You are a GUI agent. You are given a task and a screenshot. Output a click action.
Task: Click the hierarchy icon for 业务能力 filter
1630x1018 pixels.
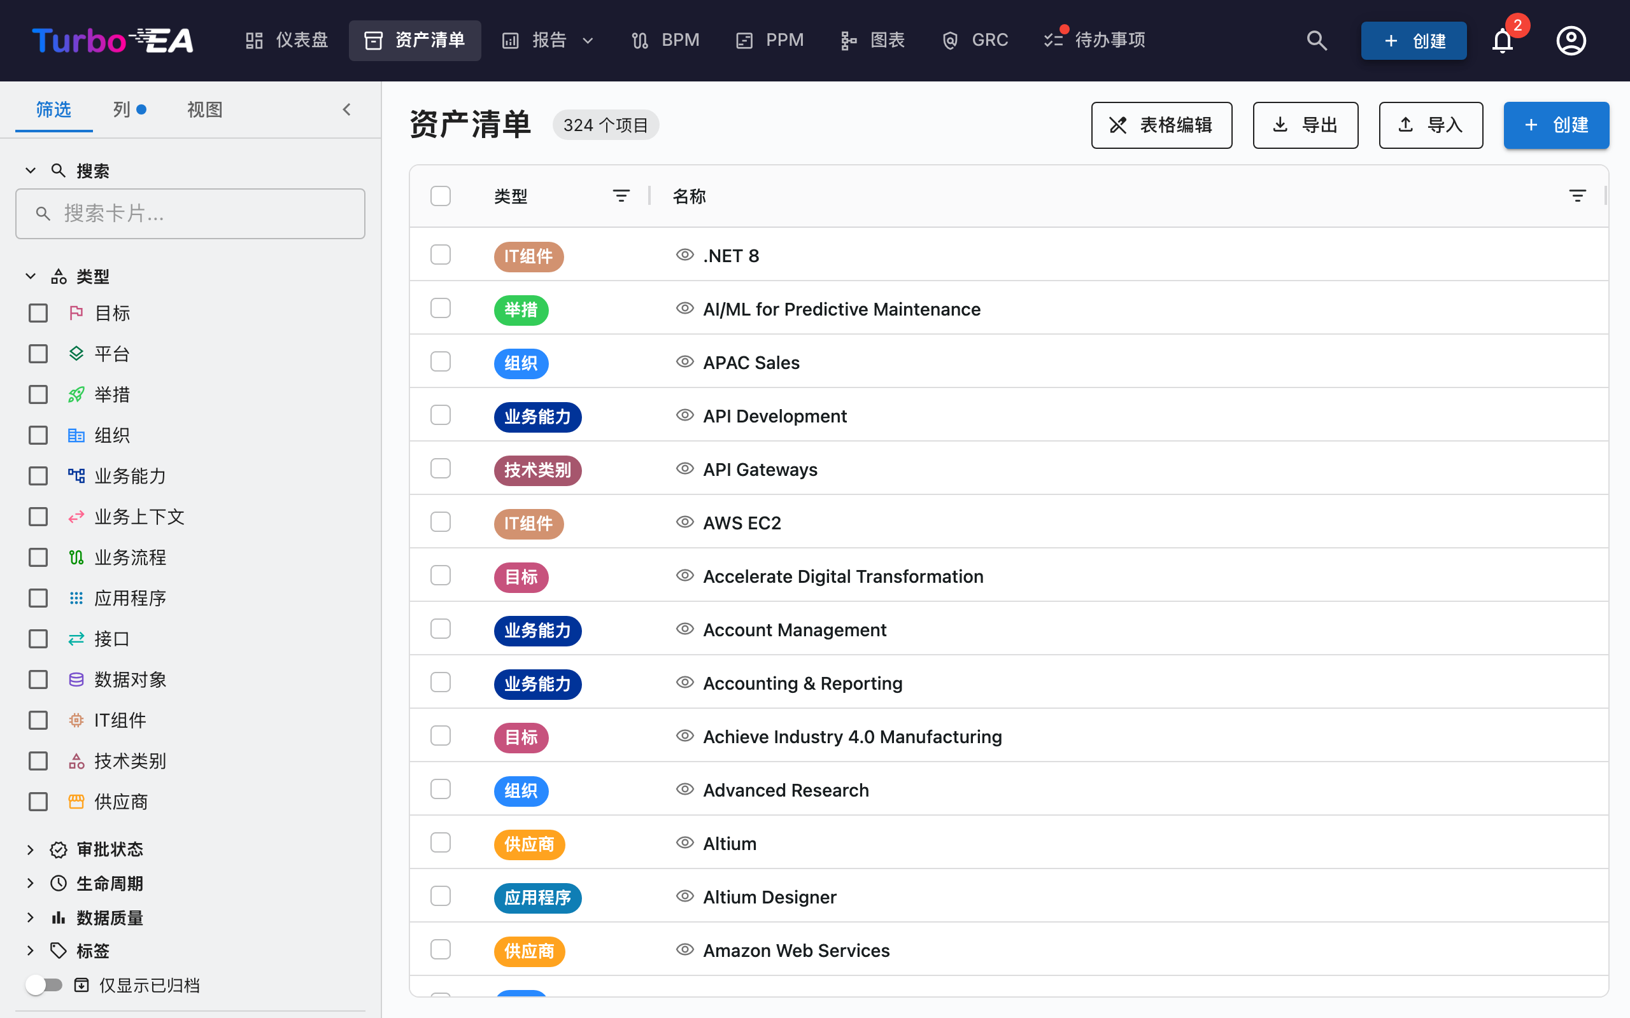pyautogui.click(x=76, y=476)
